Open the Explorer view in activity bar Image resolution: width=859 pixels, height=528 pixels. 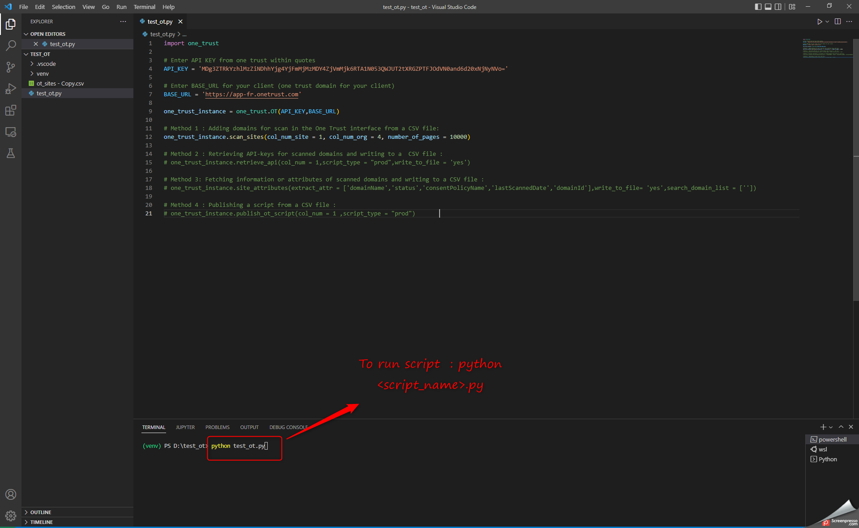pyautogui.click(x=11, y=24)
